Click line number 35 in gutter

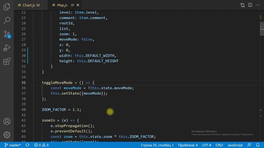(x=24, y=83)
